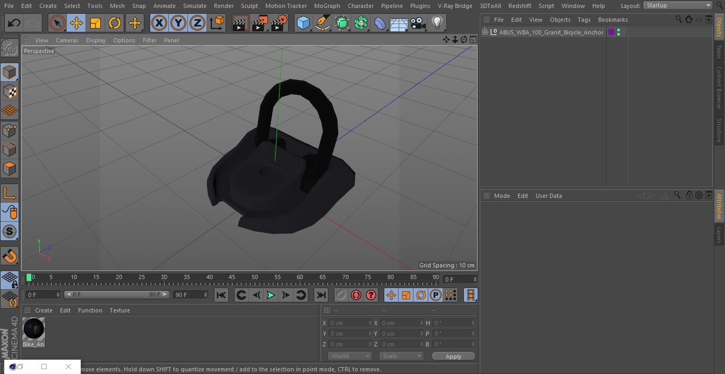Viewport: 725px width, 374px height.
Task: Go to end of animation
Action: coord(321,295)
